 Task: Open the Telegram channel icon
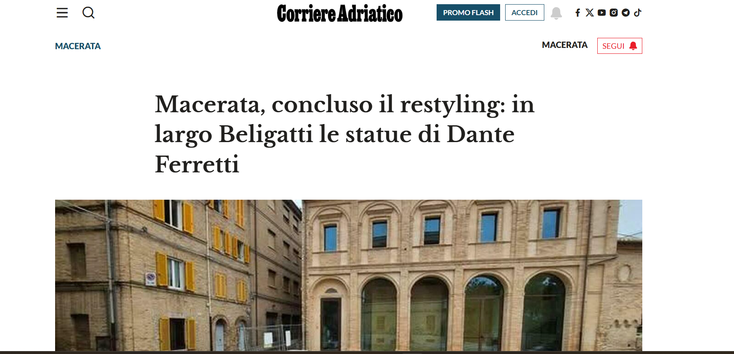click(625, 13)
